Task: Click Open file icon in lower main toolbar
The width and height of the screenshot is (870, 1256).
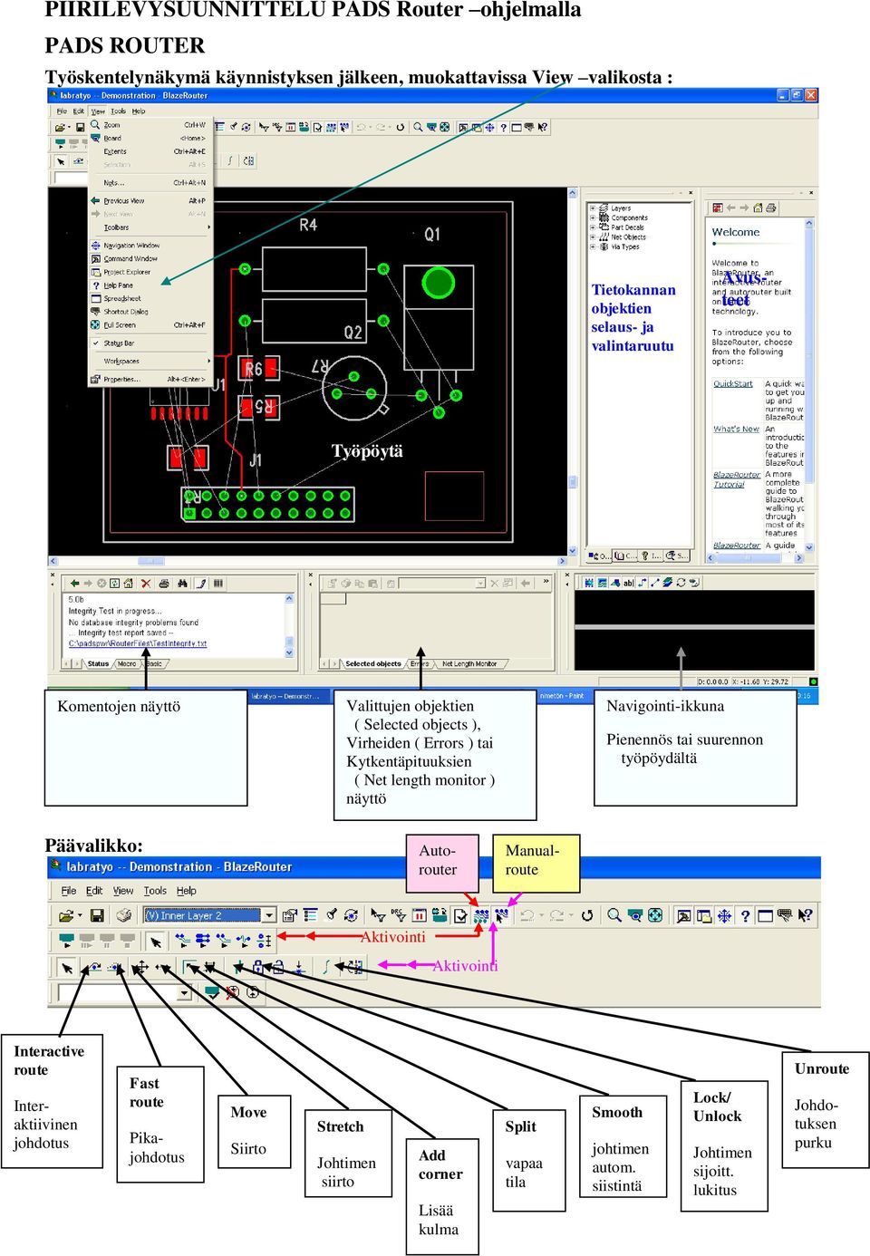Action: [65, 915]
